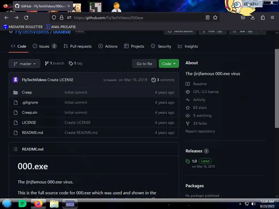Click Report repository

tap(200, 131)
